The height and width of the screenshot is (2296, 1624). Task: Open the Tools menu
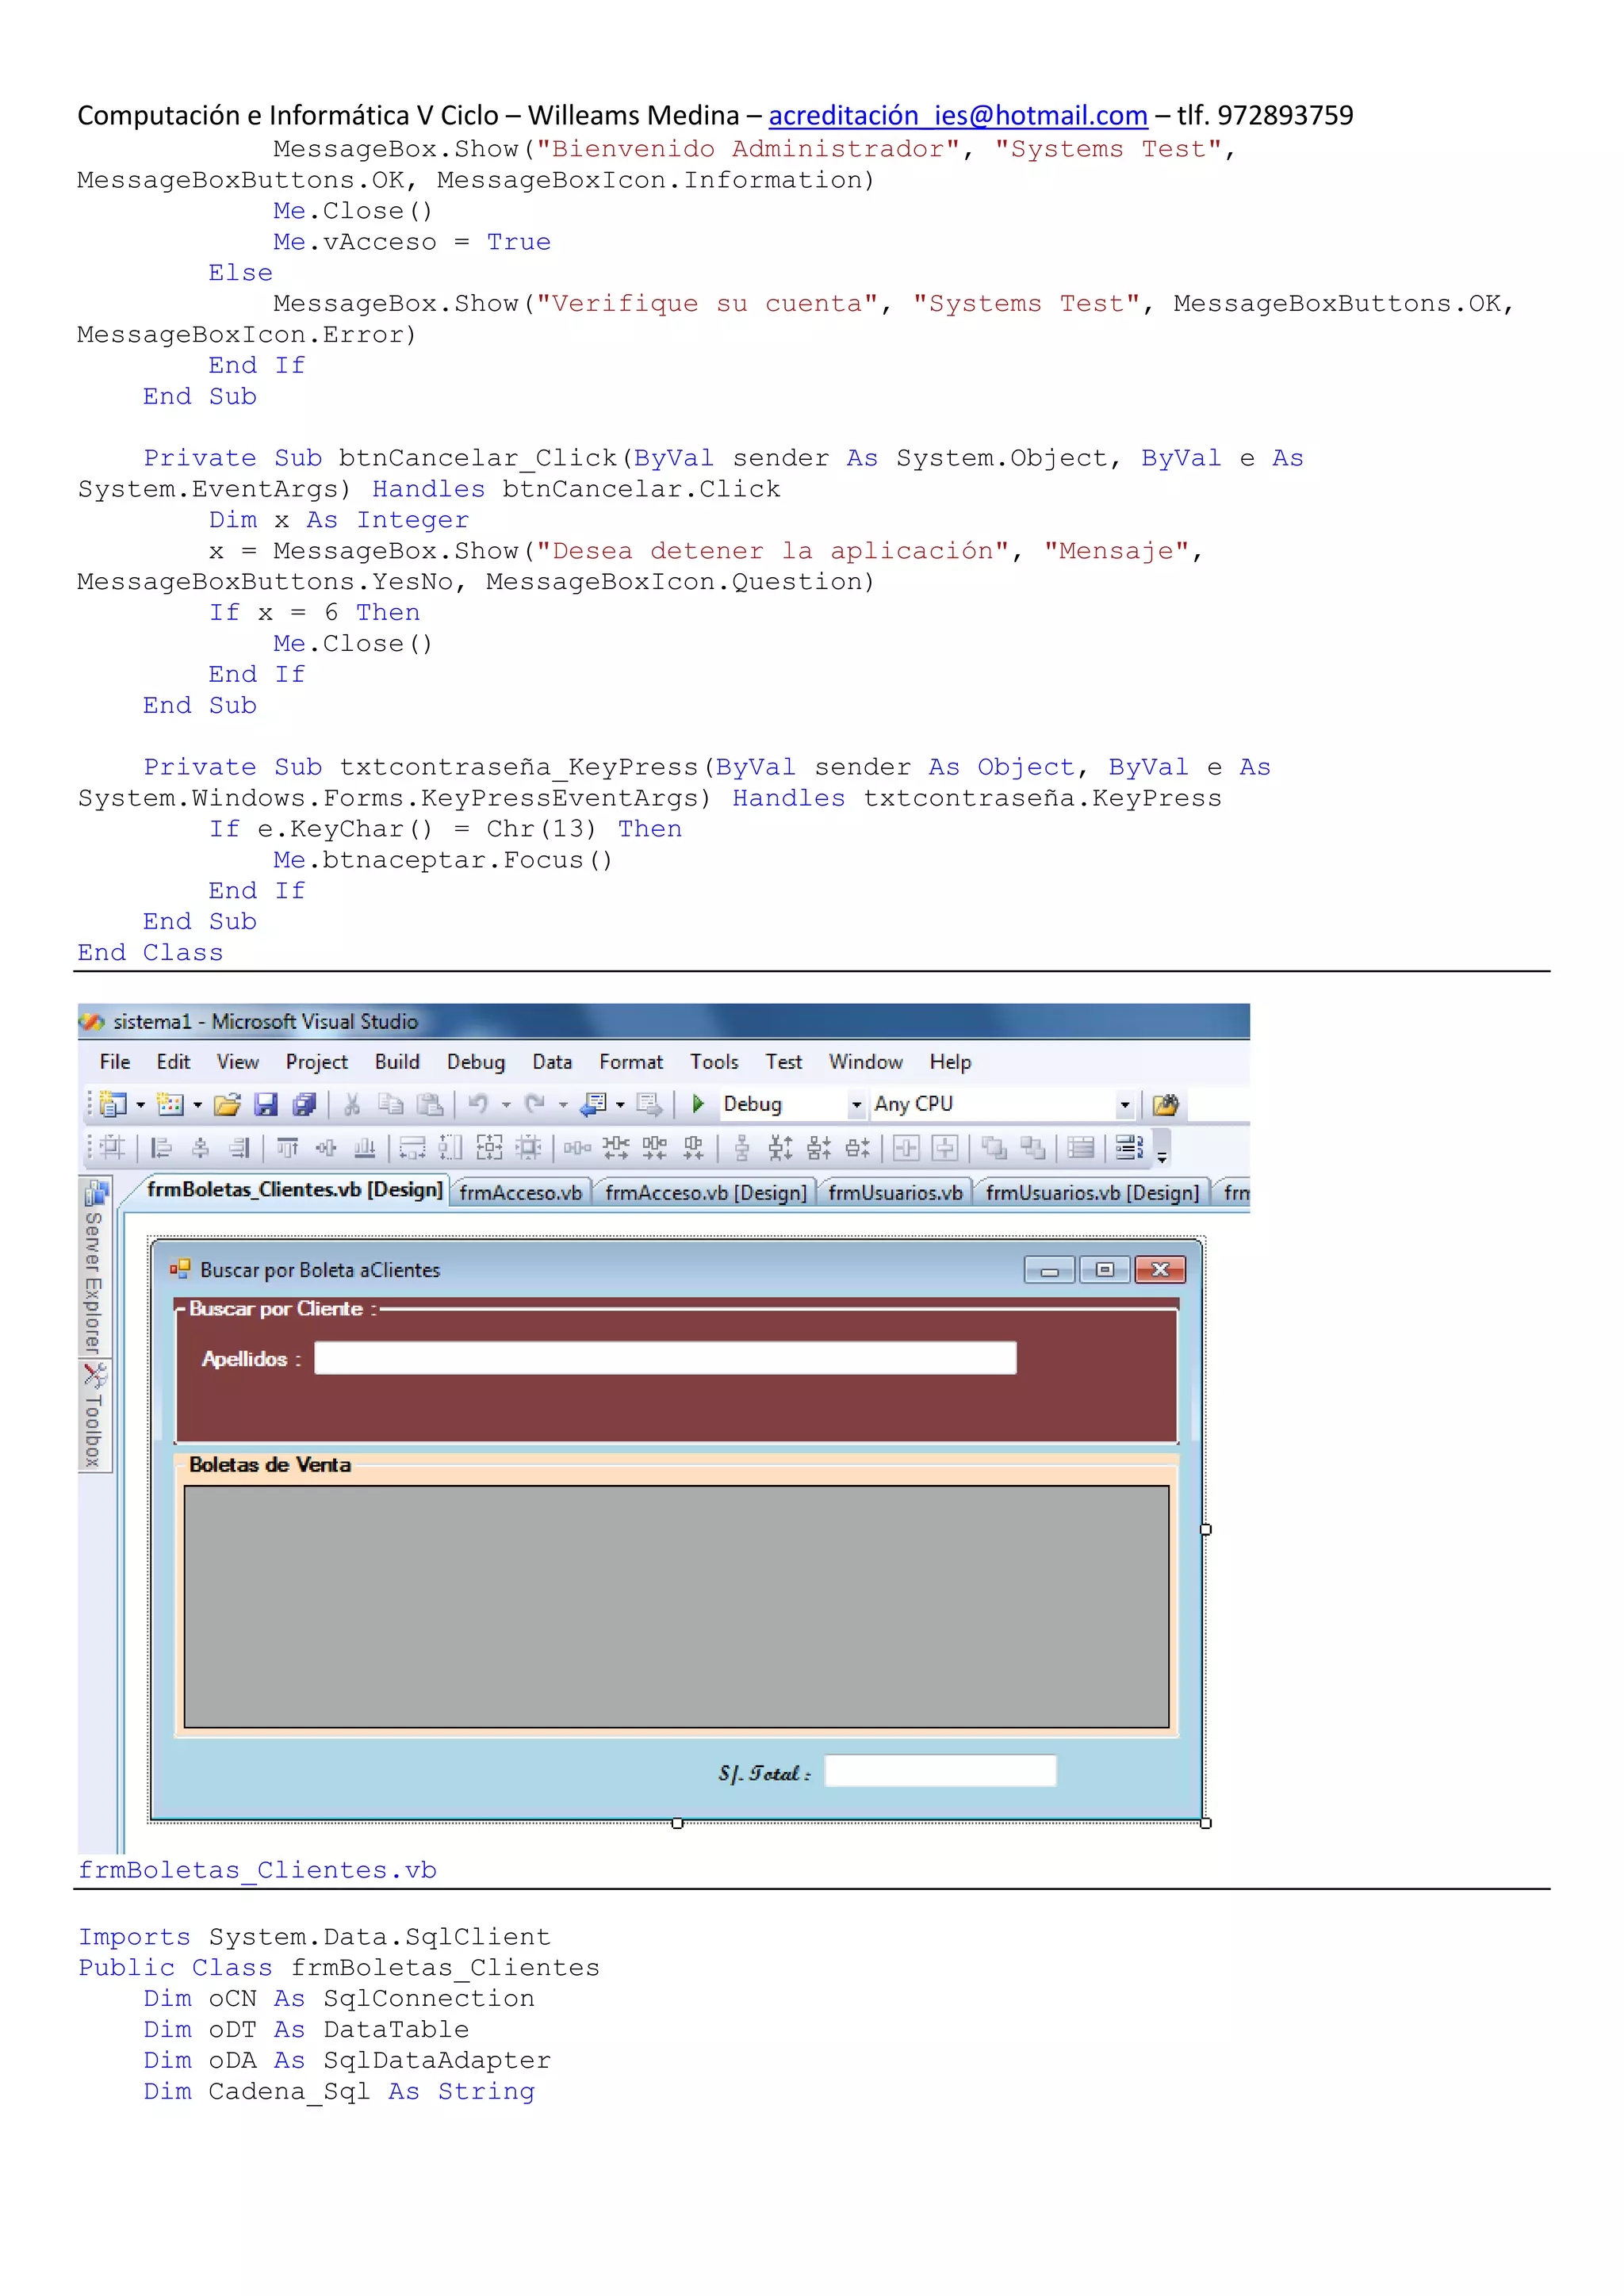click(x=714, y=1062)
